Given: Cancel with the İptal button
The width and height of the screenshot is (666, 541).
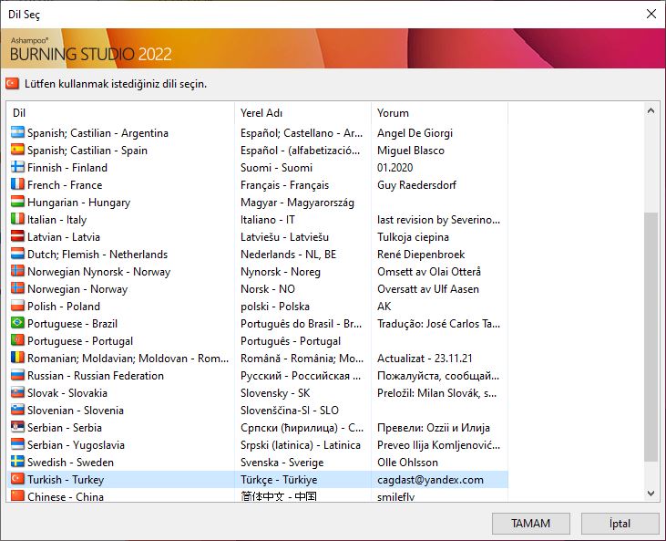Looking at the screenshot, I should click(620, 523).
